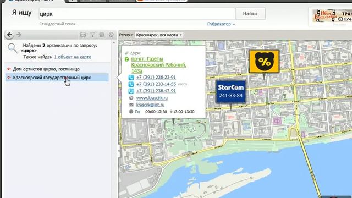Open website link www.krascirk.ru
The width and height of the screenshot is (352, 198).
coord(152,98)
